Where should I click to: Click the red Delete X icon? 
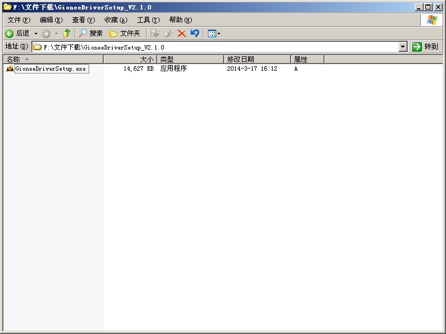coord(182,33)
